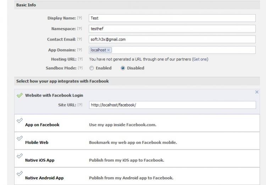This screenshot has width=266, height=185.
Task: Click the Contact Email label
Action: [61, 39]
